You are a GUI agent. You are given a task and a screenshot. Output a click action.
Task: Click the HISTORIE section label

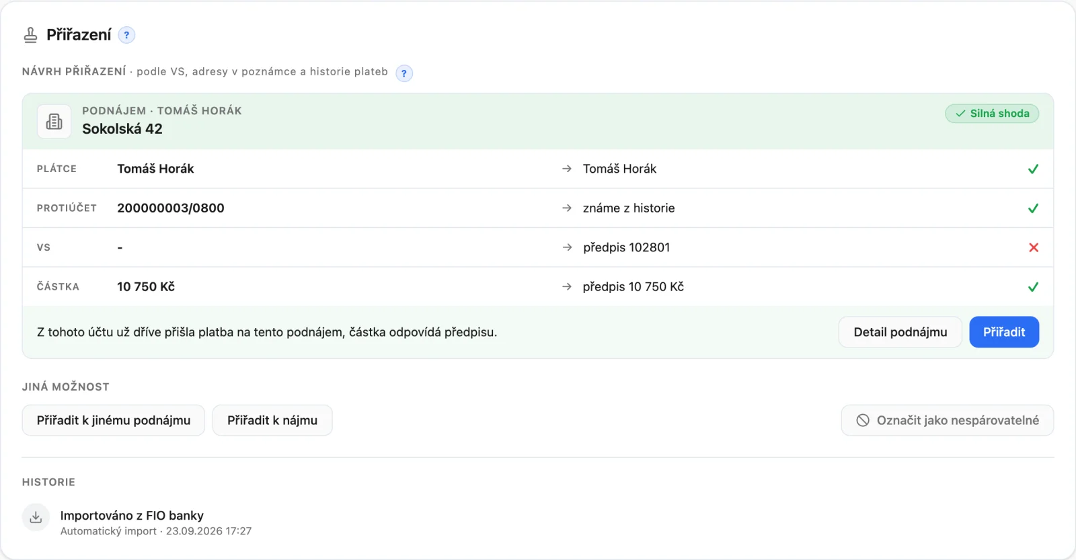(x=48, y=482)
